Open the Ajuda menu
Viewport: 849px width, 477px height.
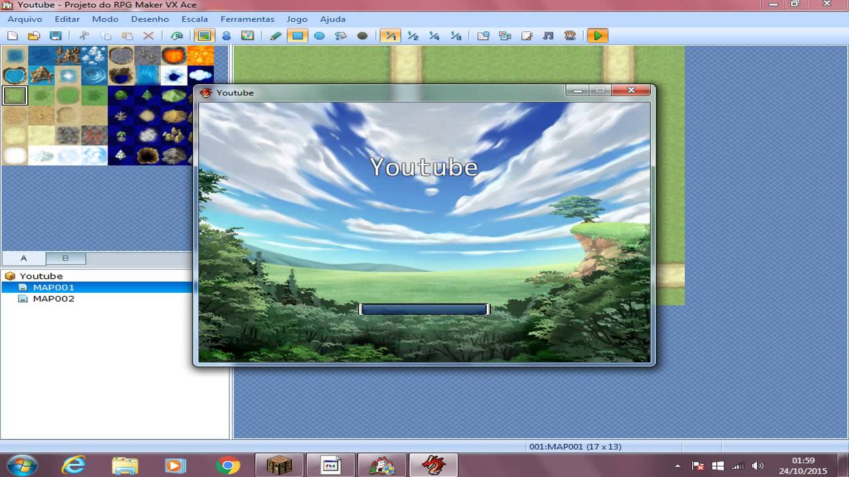pyautogui.click(x=332, y=19)
